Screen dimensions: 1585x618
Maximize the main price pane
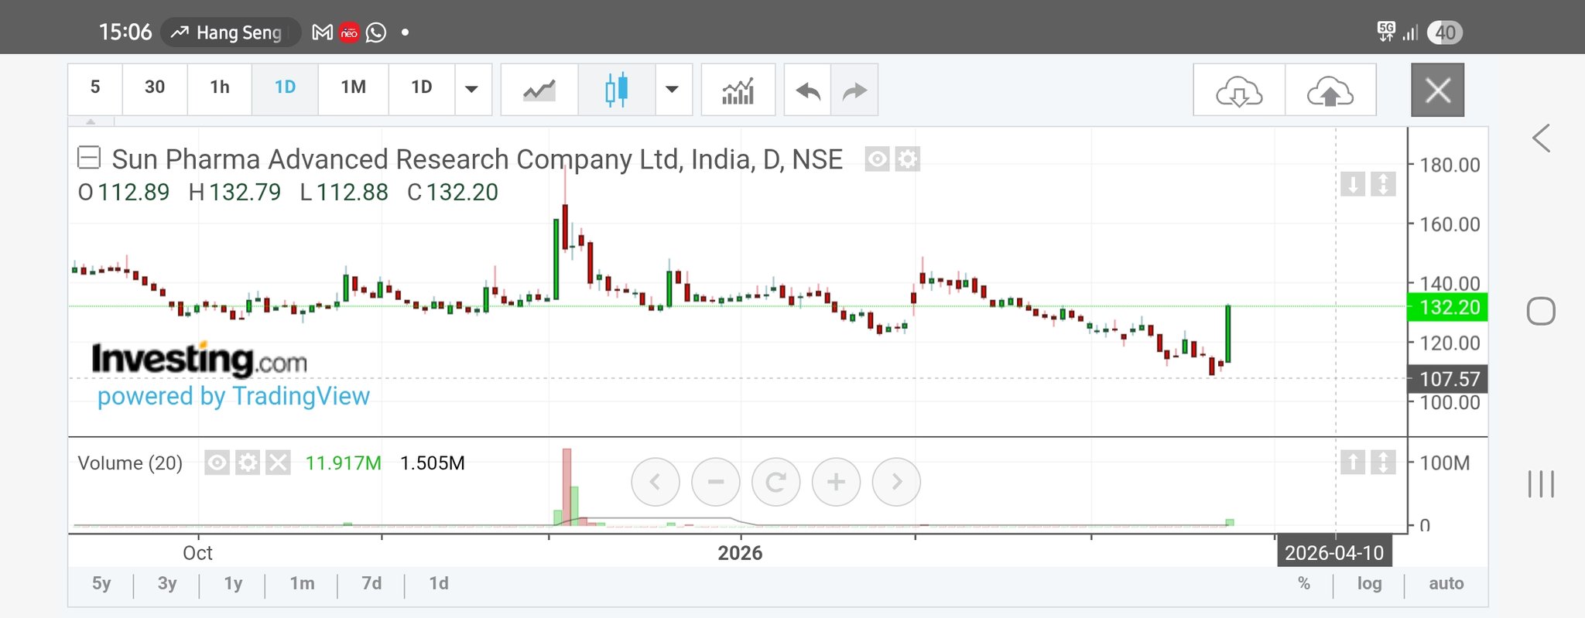tap(1383, 184)
